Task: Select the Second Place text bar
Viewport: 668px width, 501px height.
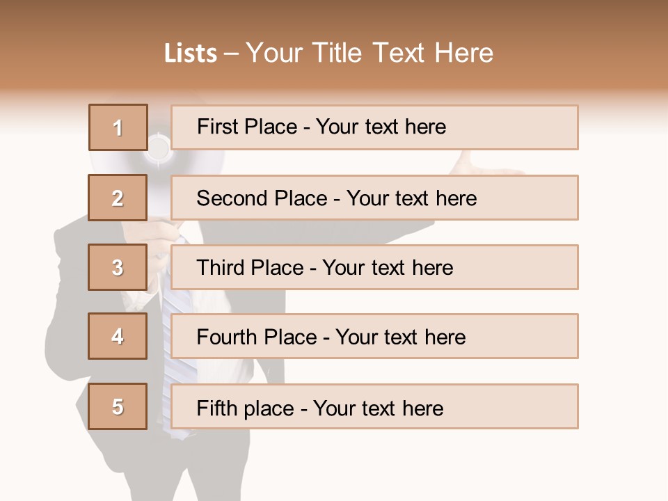Action: tap(374, 198)
